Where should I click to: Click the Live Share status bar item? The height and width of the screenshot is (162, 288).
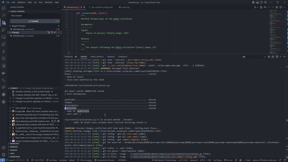coord(51,160)
